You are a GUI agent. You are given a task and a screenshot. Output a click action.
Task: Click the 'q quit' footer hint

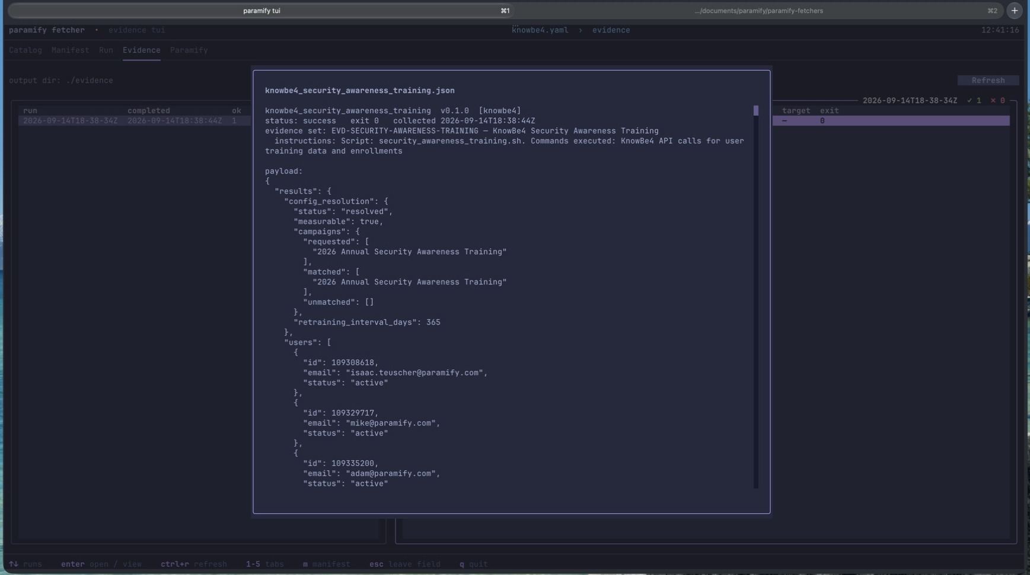[x=474, y=564]
